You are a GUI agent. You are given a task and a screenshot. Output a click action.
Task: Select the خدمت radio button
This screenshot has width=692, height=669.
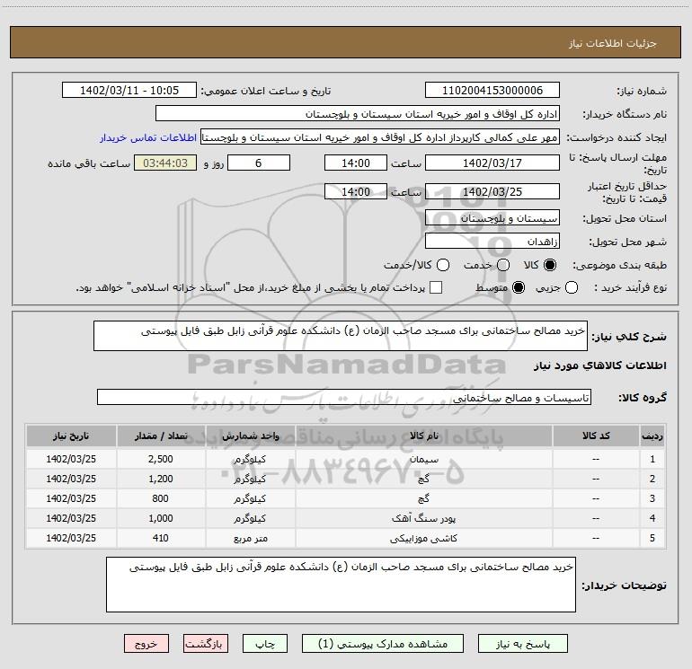(x=503, y=265)
